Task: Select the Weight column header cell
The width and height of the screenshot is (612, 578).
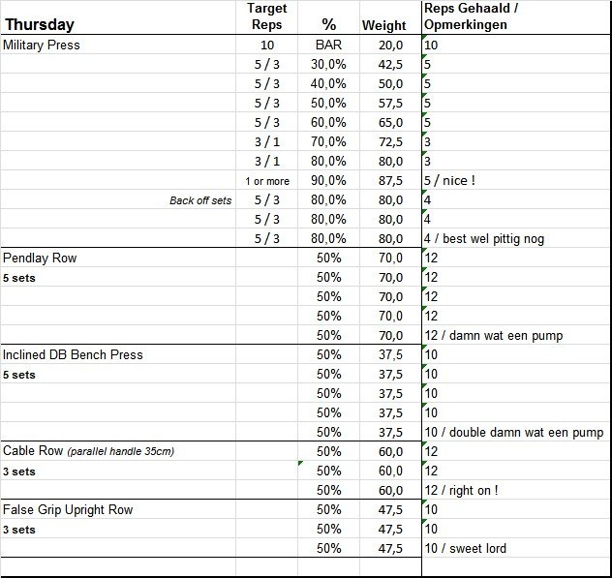Action: tap(383, 25)
